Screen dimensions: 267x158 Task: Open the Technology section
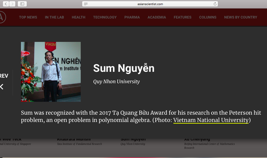(105, 17)
